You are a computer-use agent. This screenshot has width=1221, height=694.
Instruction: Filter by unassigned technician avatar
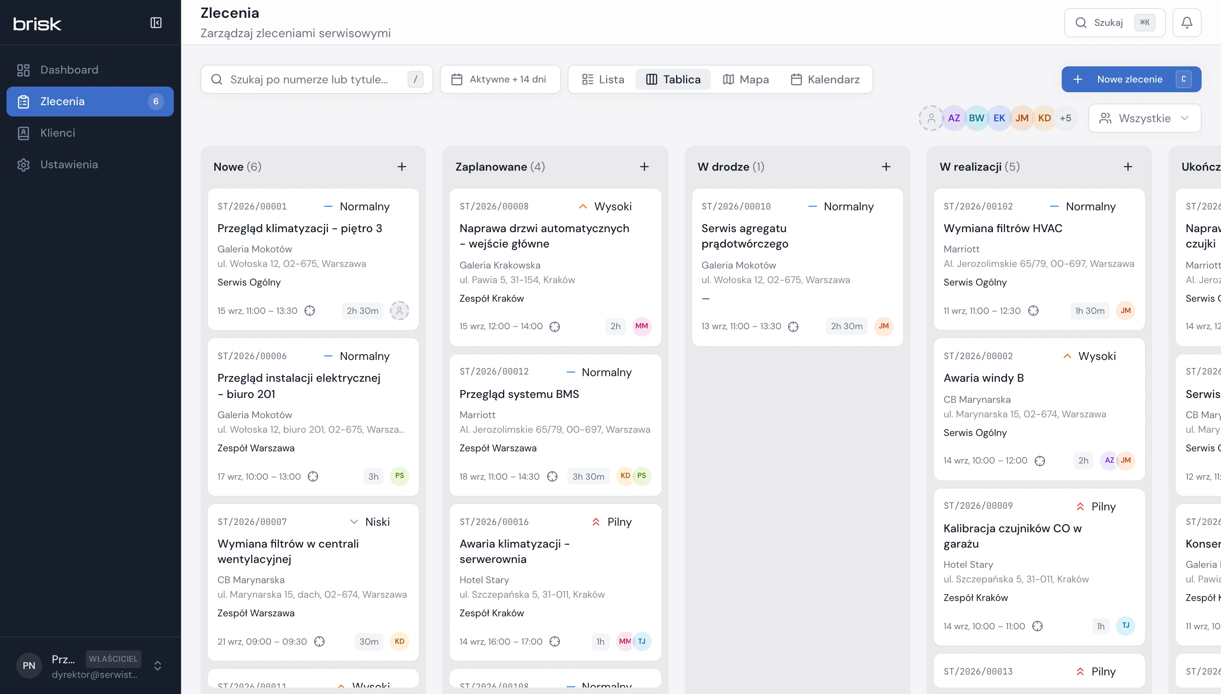pyautogui.click(x=931, y=118)
